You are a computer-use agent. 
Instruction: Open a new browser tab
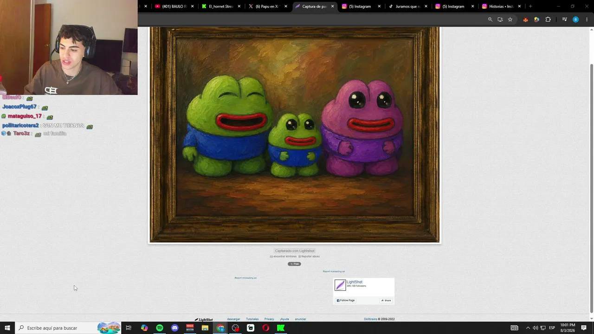point(530,6)
